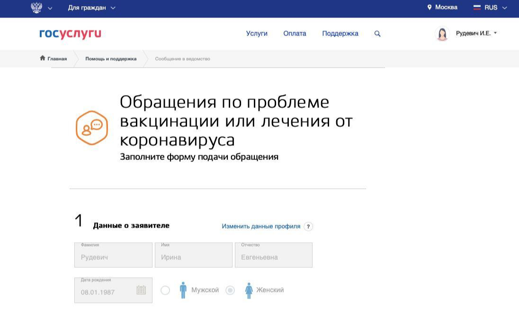The image size is (519, 309).
Task: Click the Москва location pin
Action: [430, 8]
